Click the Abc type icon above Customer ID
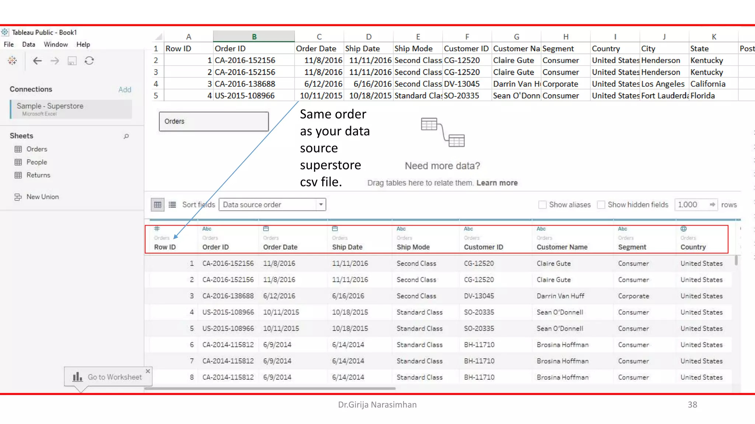The height and width of the screenshot is (424, 755). tap(468, 229)
